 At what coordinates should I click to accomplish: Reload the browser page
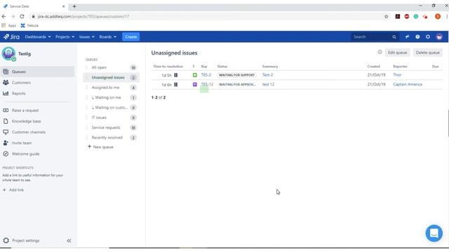coord(22,17)
